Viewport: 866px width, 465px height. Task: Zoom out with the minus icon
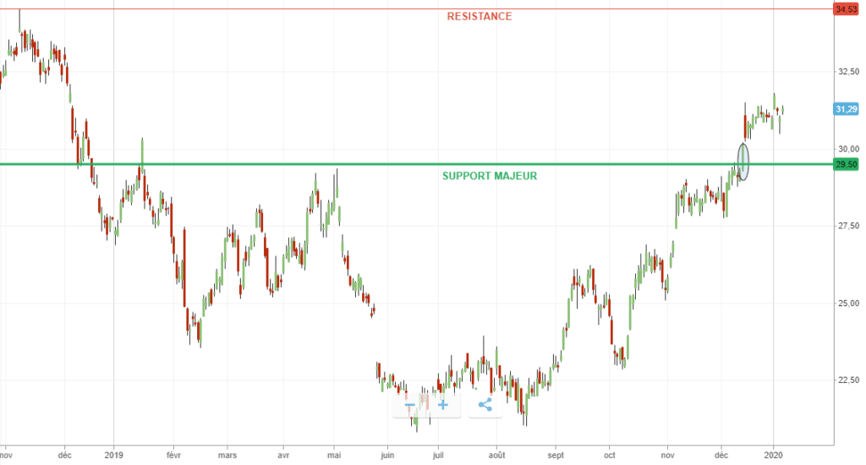[x=410, y=405]
